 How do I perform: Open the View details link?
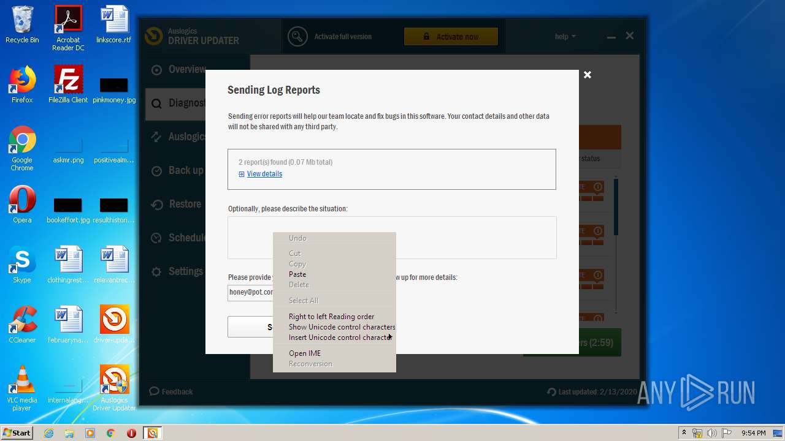click(x=264, y=174)
